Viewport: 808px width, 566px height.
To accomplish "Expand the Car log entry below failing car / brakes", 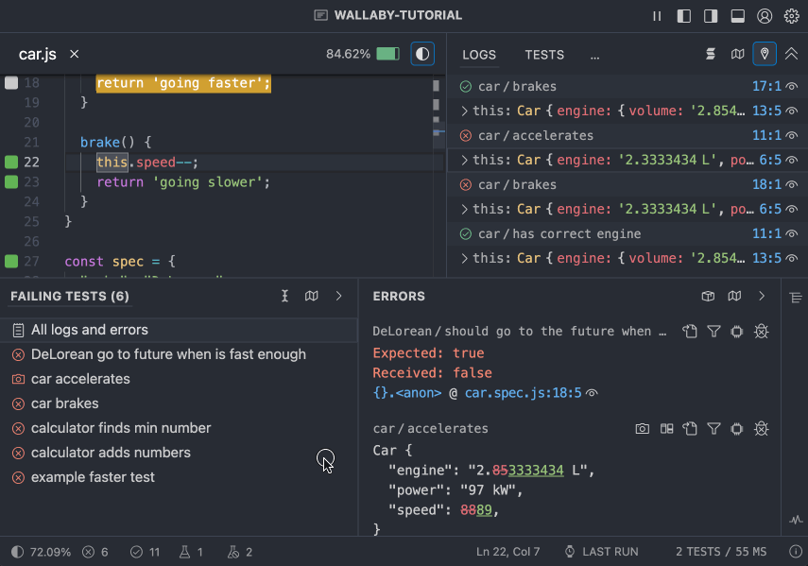I will click(x=464, y=209).
